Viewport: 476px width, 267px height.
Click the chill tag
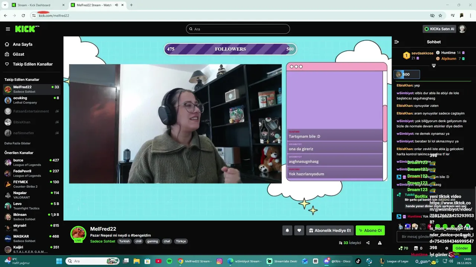pos(138,241)
